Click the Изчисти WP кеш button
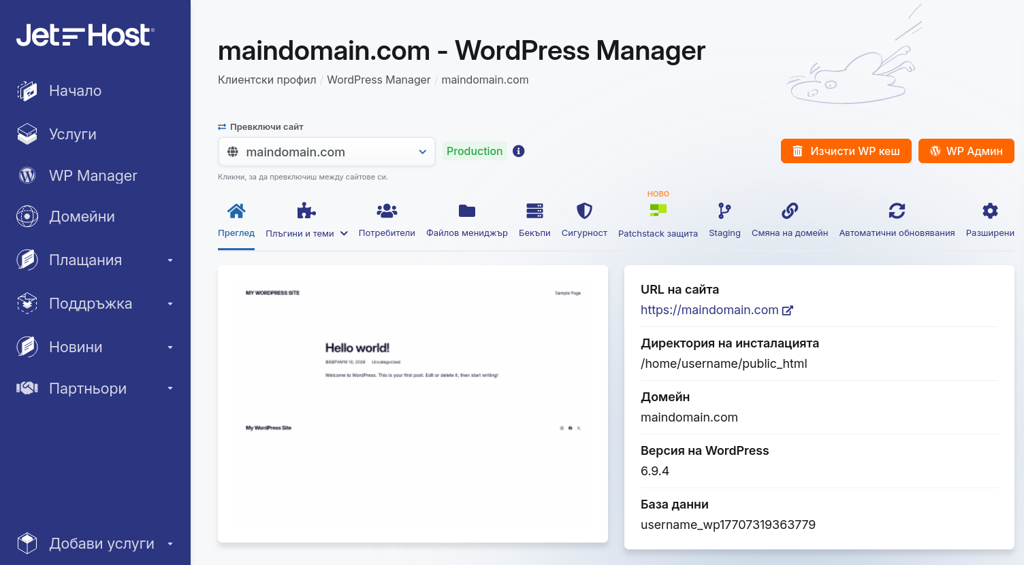Viewport: 1024px width, 565px height. 846,151
